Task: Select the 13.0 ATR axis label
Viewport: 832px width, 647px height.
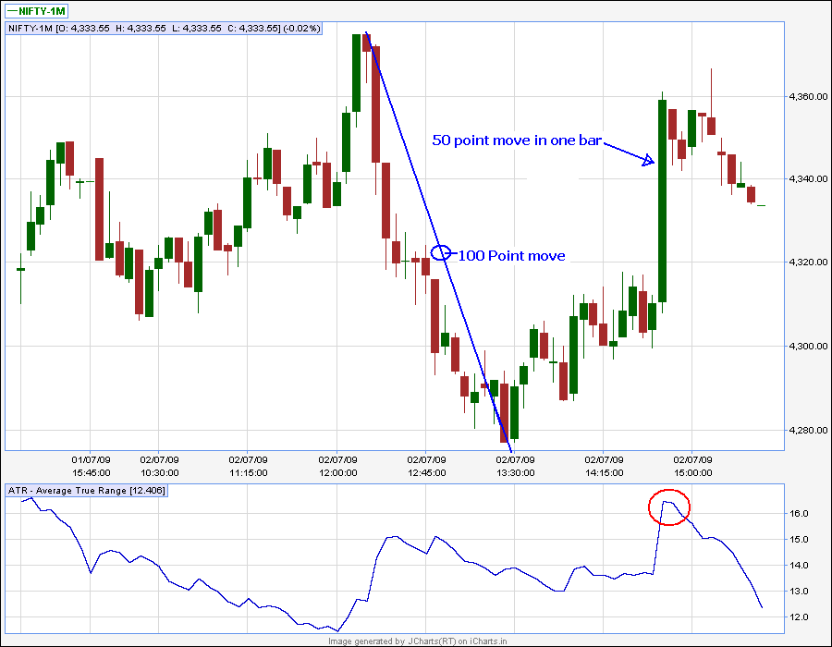Action: 799,592
